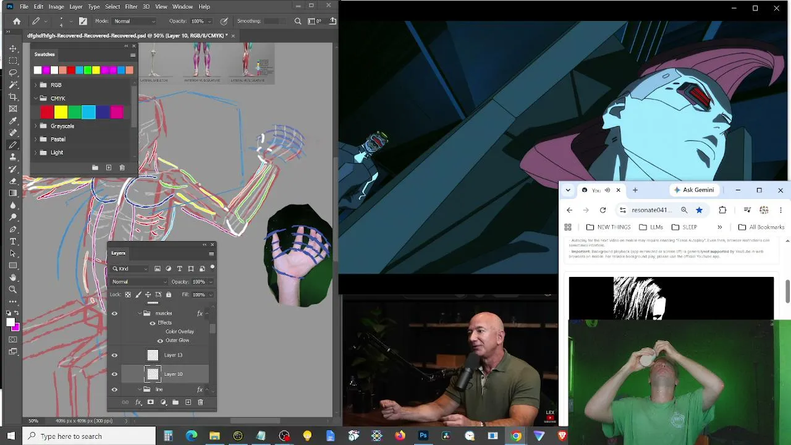Collapse the muscles layer group
This screenshot has width=791, height=445.
click(140, 313)
